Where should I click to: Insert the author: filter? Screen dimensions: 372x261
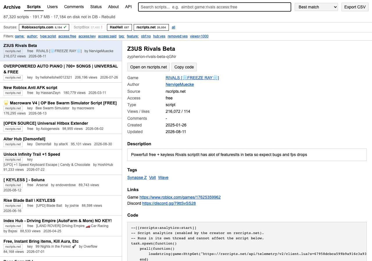[32, 36]
